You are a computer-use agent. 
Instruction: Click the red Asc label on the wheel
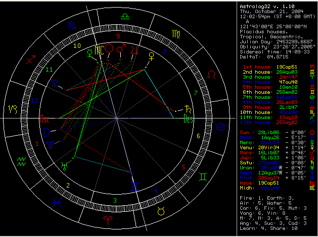tap(44, 120)
